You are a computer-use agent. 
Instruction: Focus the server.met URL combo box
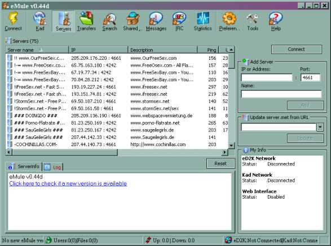pyautogui.click(x=279, y=127)
